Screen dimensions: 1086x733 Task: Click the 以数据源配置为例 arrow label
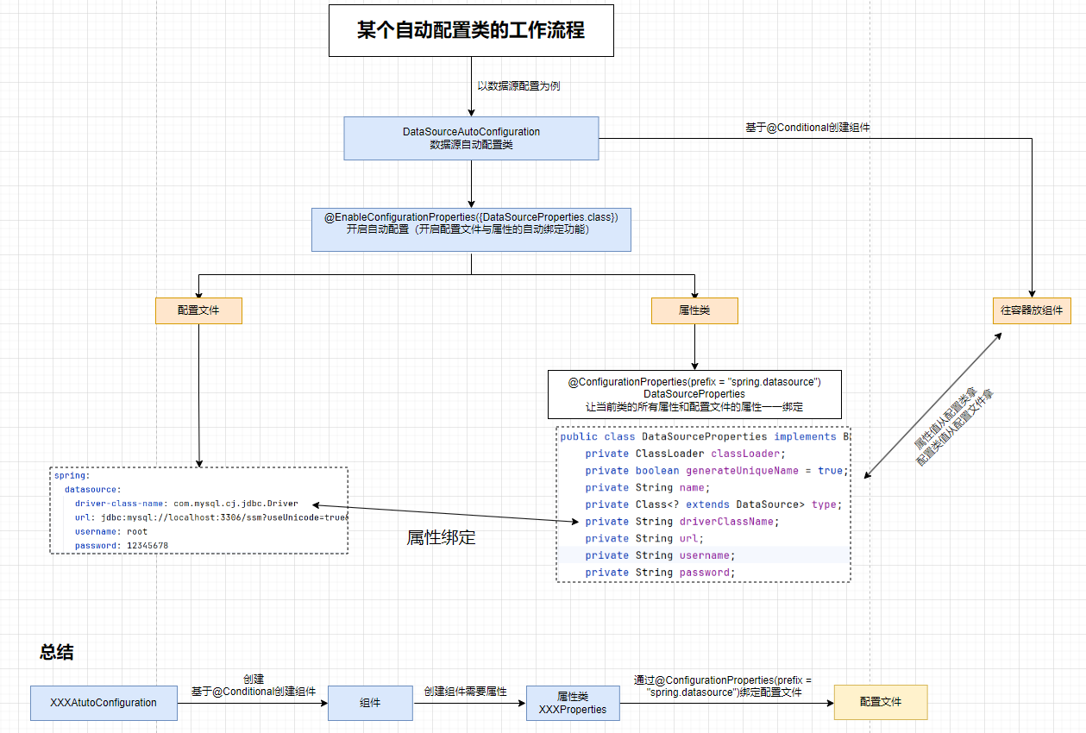tap(518, 86)
